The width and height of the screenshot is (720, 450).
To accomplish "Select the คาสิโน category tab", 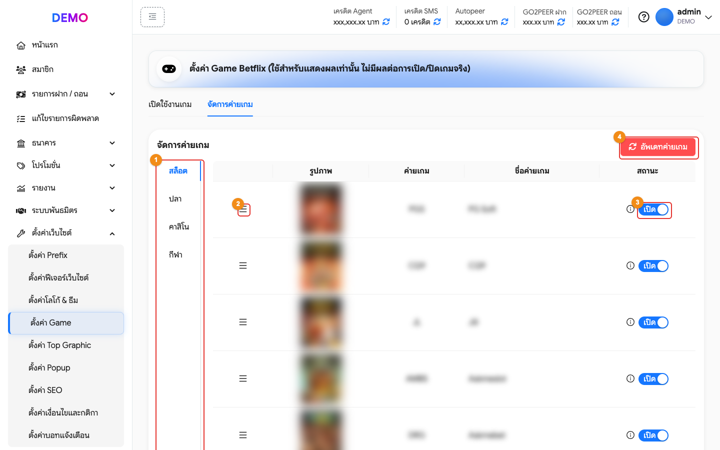I will click(x=179, y=227).
